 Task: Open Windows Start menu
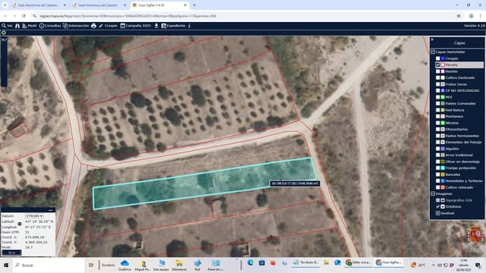6,265
